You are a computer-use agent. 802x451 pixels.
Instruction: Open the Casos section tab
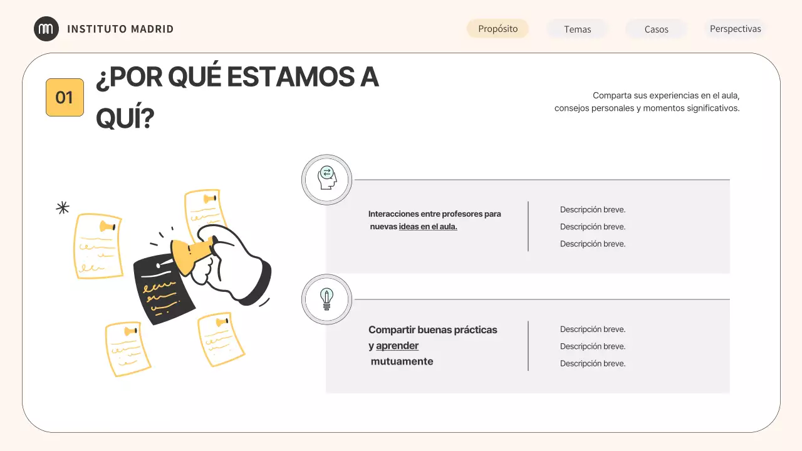655,29
